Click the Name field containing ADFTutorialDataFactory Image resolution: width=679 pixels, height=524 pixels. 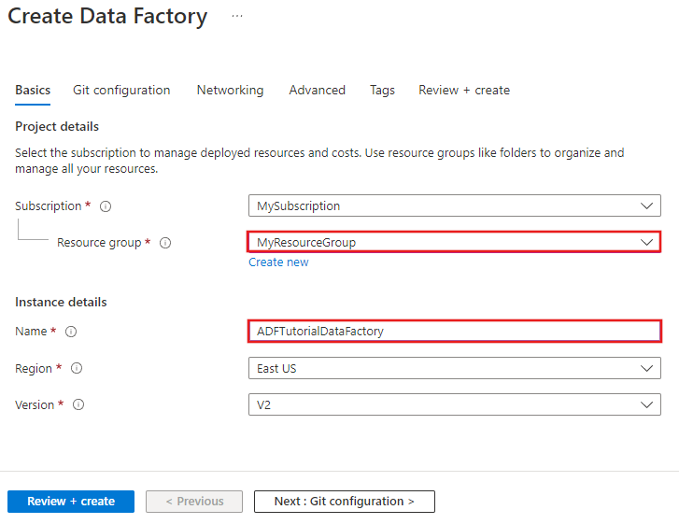pyautogui.click(x=454, y=331)
